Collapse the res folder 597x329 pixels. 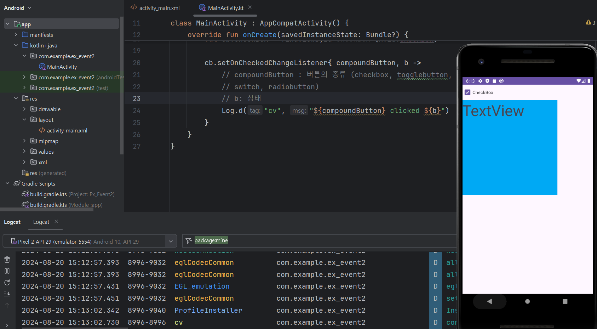(16, 98)
